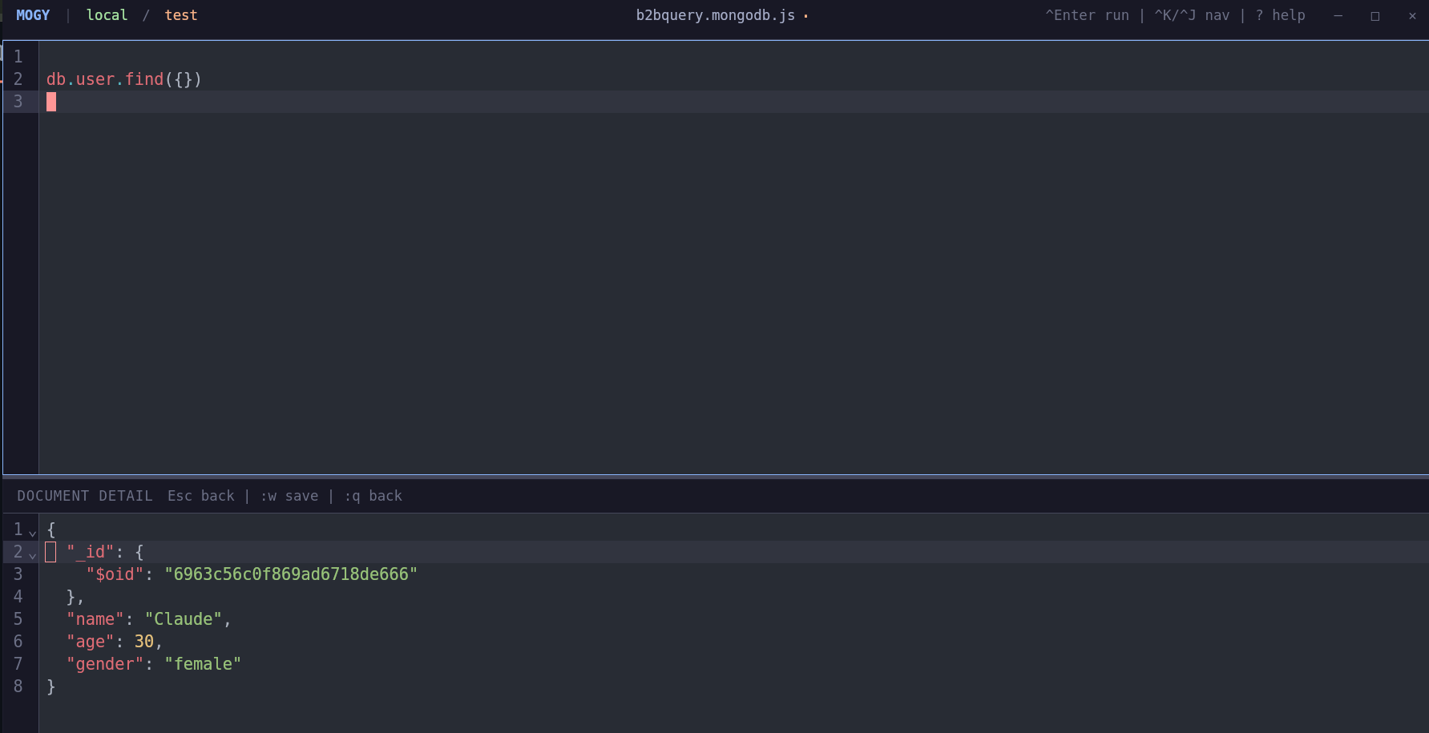Click "Esc back" in the detail header
Viewport: 1429px width, 733px height.
coord(200,495)
